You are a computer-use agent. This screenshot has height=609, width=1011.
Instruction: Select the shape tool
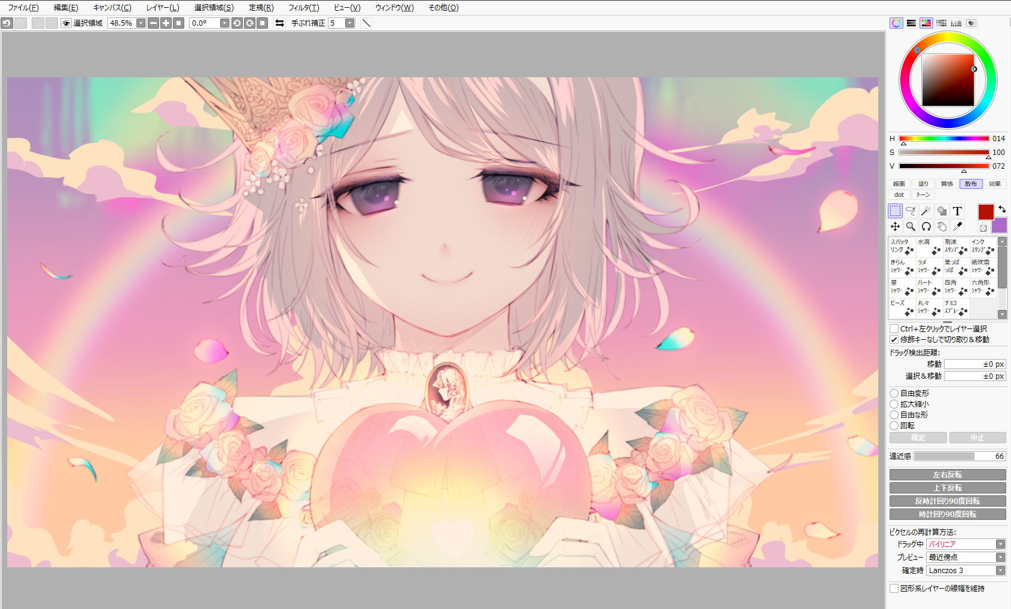[942, 211]
